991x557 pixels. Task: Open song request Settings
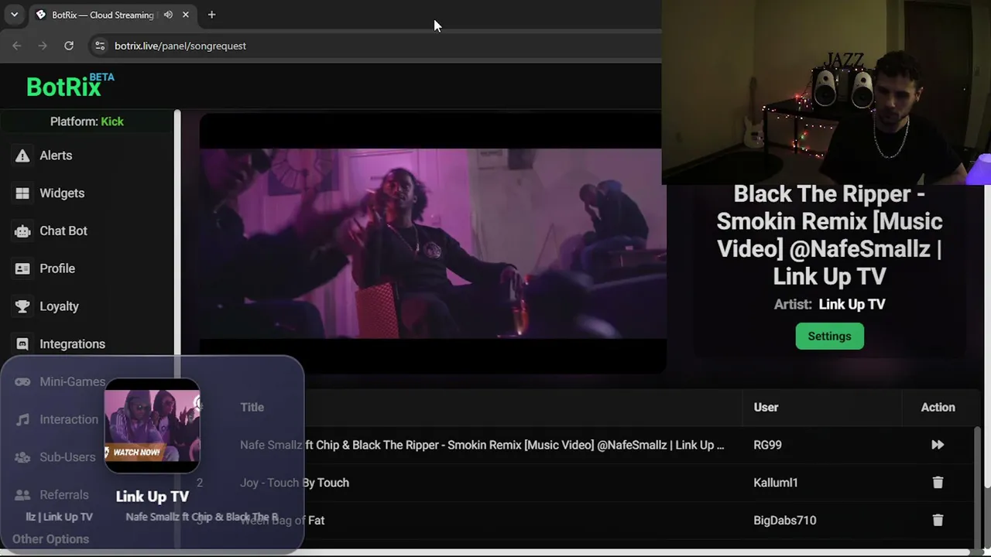(x=829, y=337)
